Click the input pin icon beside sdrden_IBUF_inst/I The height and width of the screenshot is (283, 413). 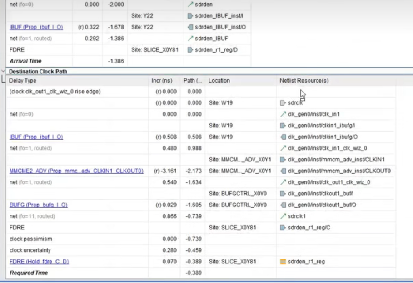point(190,16)
